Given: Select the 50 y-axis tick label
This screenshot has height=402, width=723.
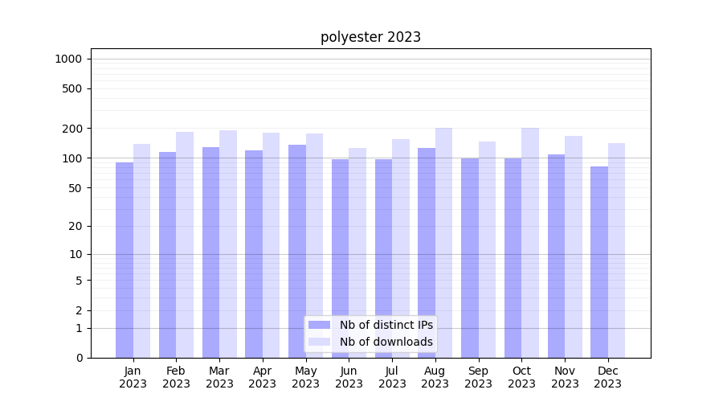Looking at the screenshot, I should tap(76, 188).
